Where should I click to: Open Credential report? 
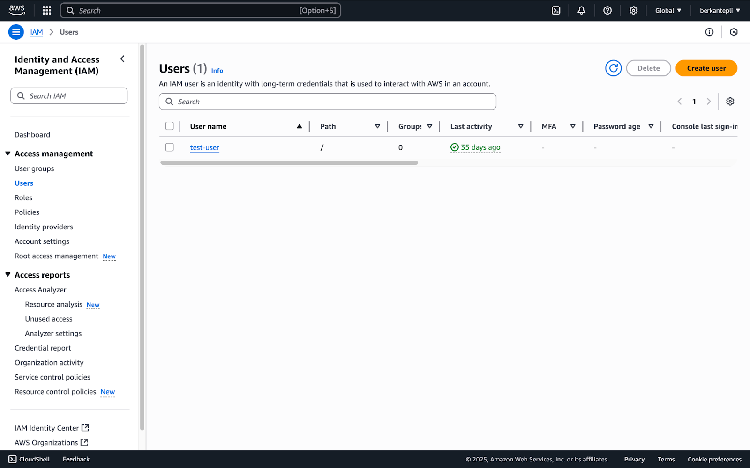pos(43,348)
